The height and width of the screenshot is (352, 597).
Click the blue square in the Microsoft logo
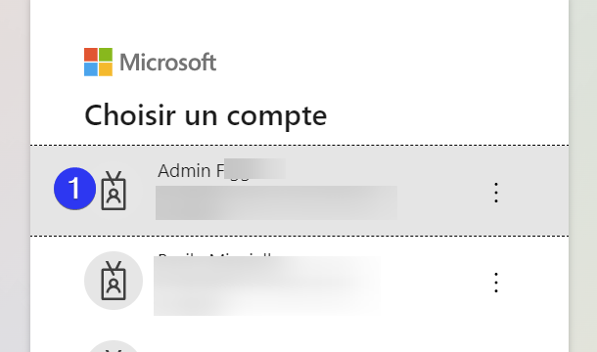pyautogui.click(x=91, y=69)
